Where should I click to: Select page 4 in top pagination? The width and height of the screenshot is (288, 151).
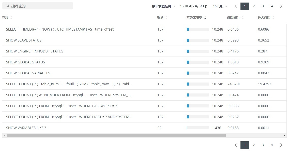272,6
